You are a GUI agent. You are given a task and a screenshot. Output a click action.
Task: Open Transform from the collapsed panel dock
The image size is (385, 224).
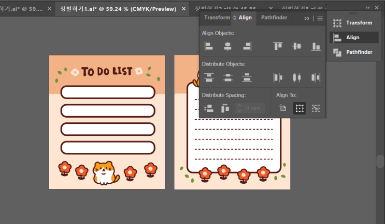pos(354,23)
